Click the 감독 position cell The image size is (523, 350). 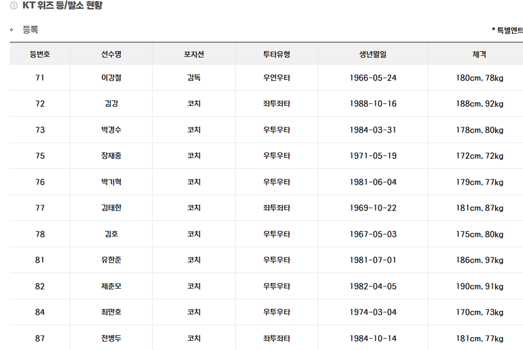coord(194,78)
